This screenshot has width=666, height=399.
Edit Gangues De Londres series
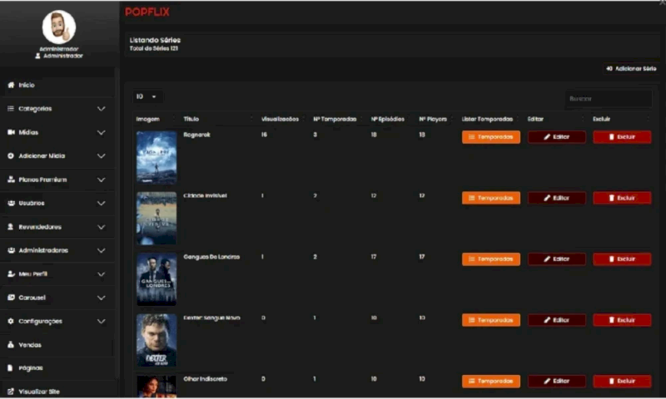pyautogui.click(x=556, y=259)
